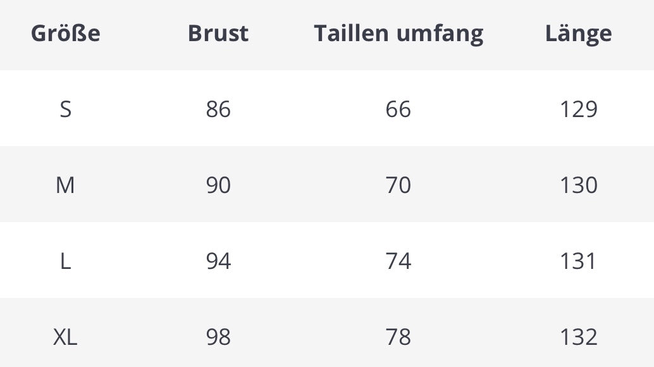Select the size L row label
The height and width of the screenshot is (367, 654).
pos(65,261)
